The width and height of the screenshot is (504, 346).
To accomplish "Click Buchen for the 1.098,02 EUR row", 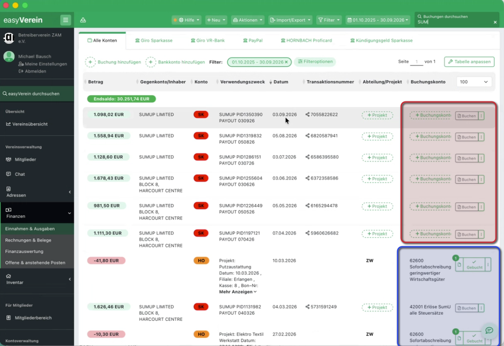I will coord(467,116).
